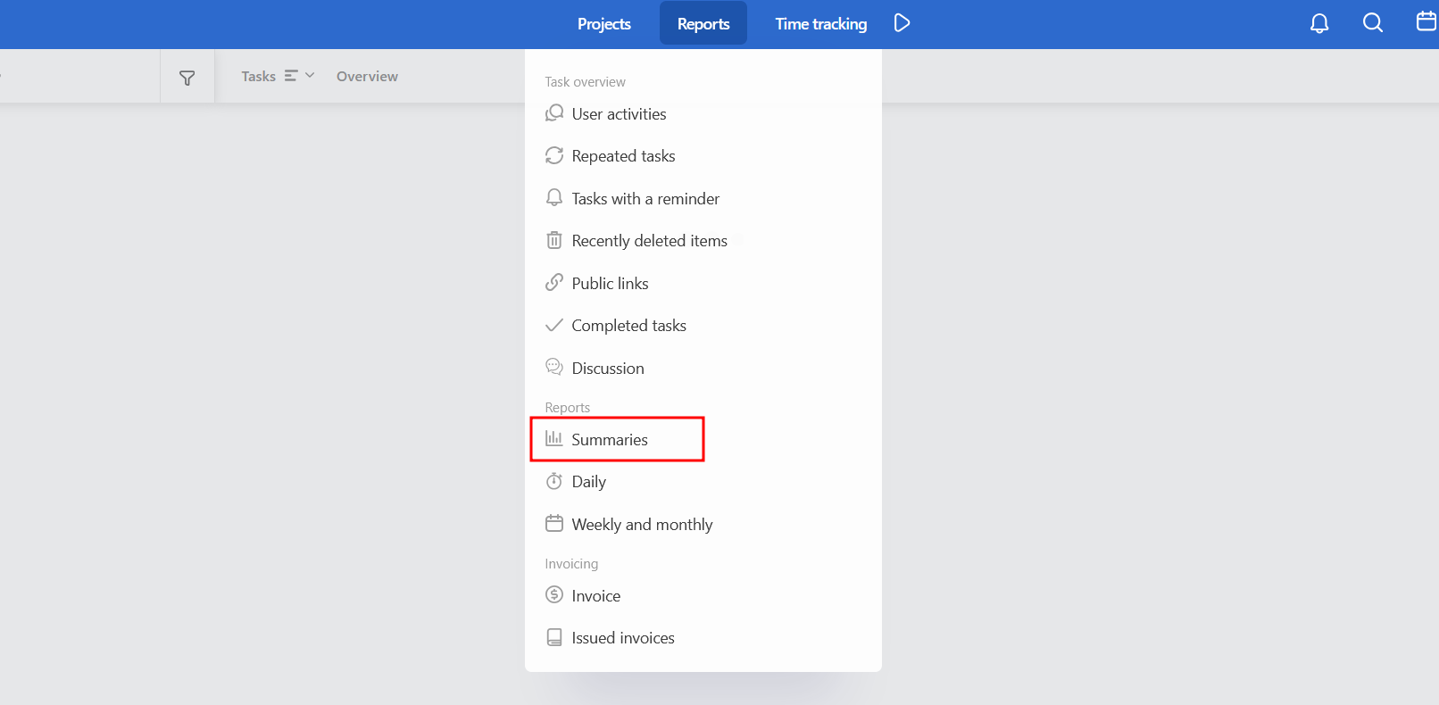Open the calendar icon in top bar
The image size is (1439, 705).
[1427, 21]
